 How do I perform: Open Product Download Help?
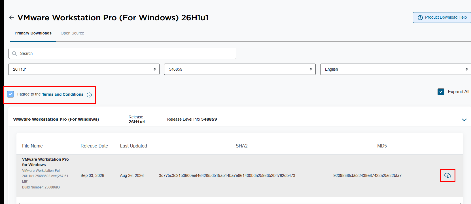click(442, 18)
